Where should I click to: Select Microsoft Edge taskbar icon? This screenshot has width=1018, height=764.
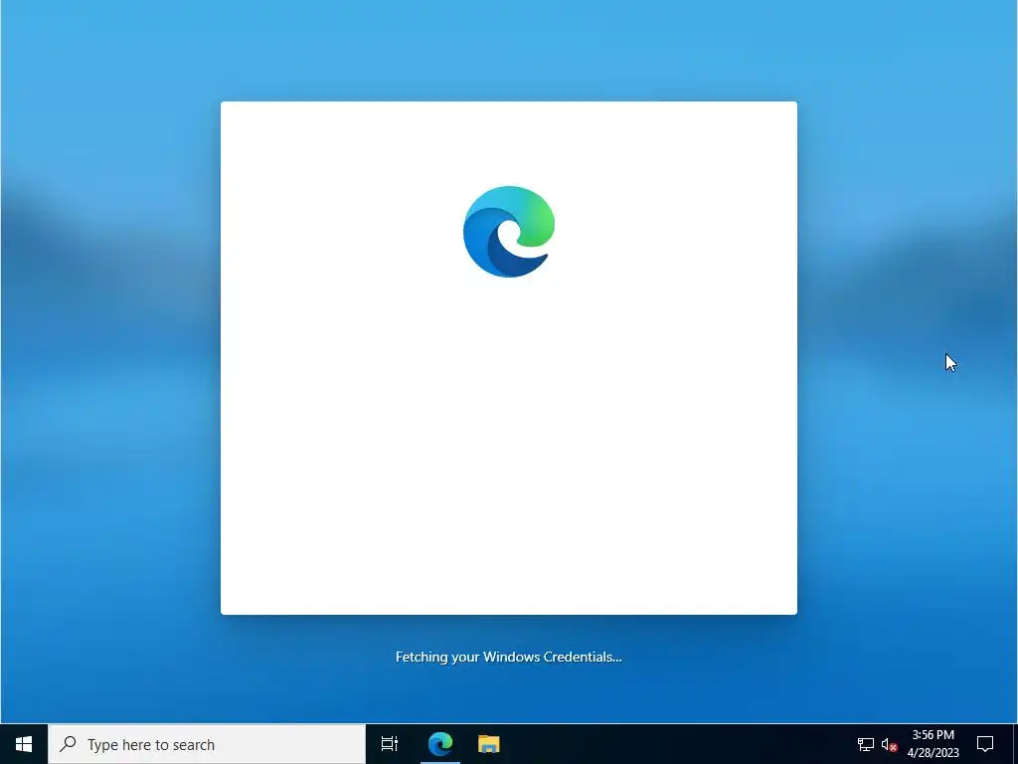click(x=440, y=744)
